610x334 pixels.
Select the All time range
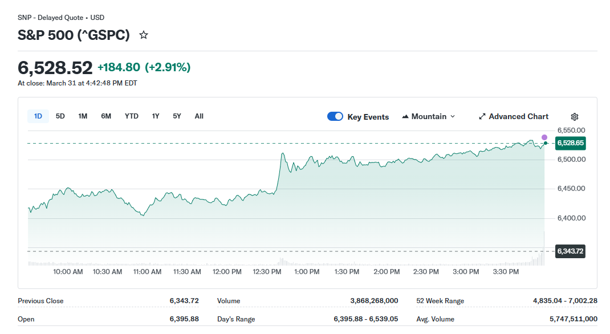point(199,116)
